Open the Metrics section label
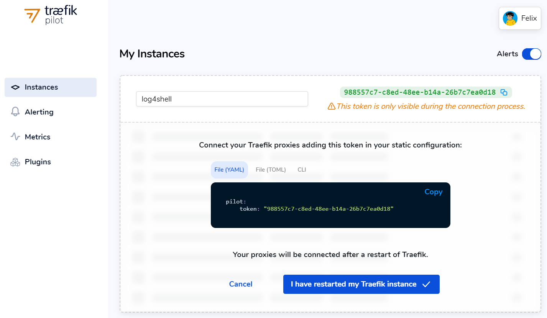 click(x=38, y=137)
